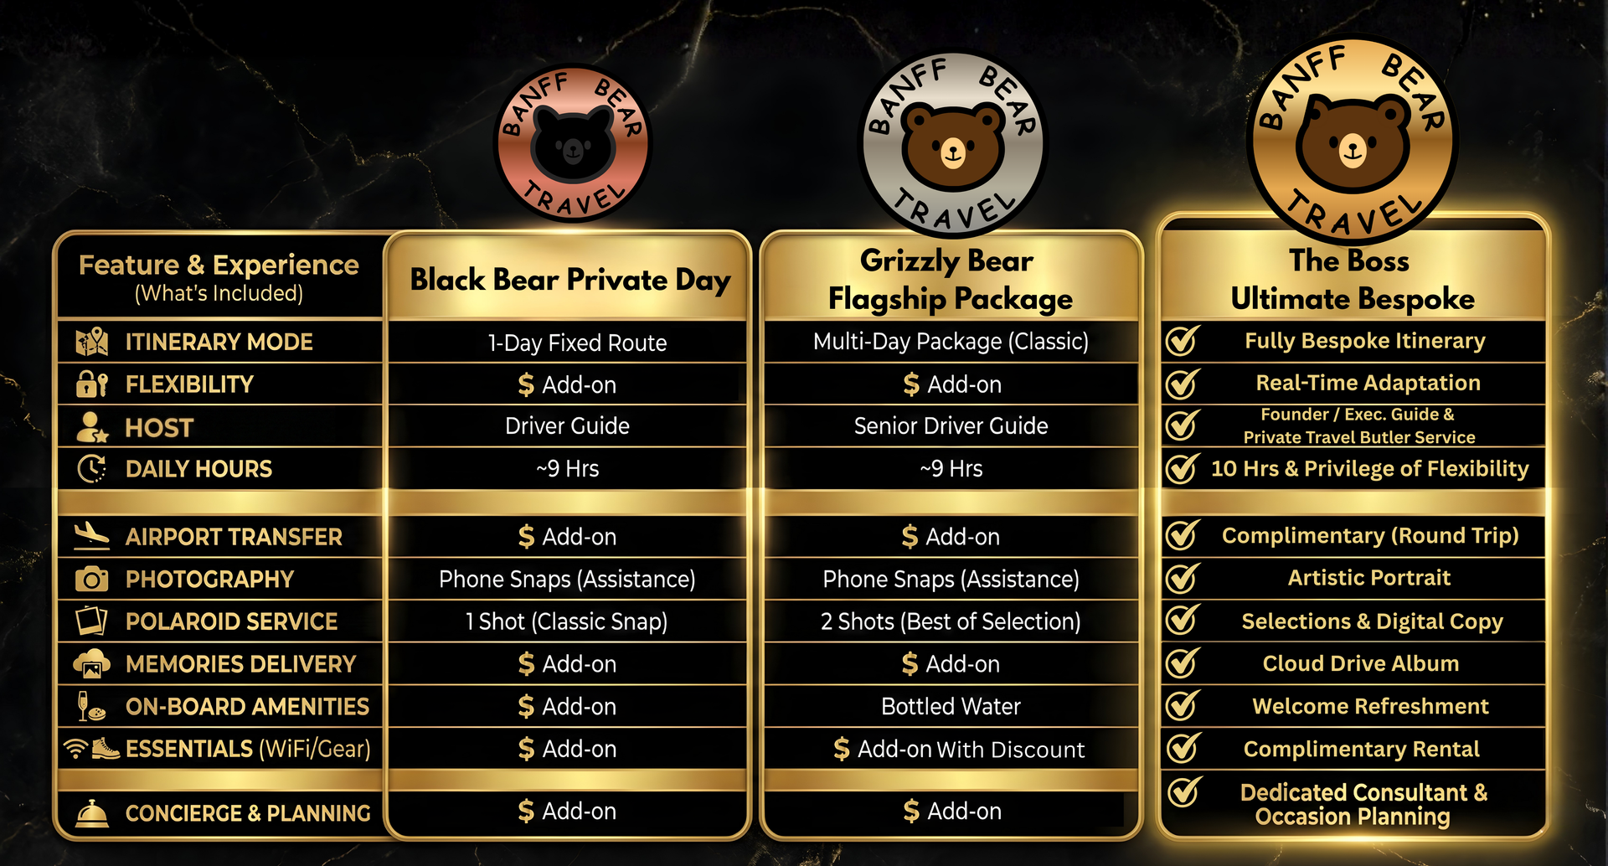
Task: Click the bronze Banff Bear Travel logo
Action: pos(573,144)
